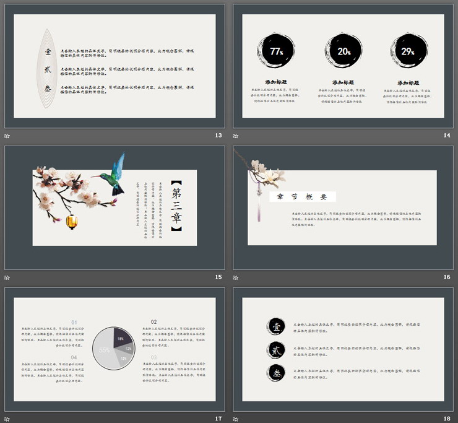Screen dimensions: 458x423
Task: Click the transition star icon under slide 16
Action: [x=236, y=277]
